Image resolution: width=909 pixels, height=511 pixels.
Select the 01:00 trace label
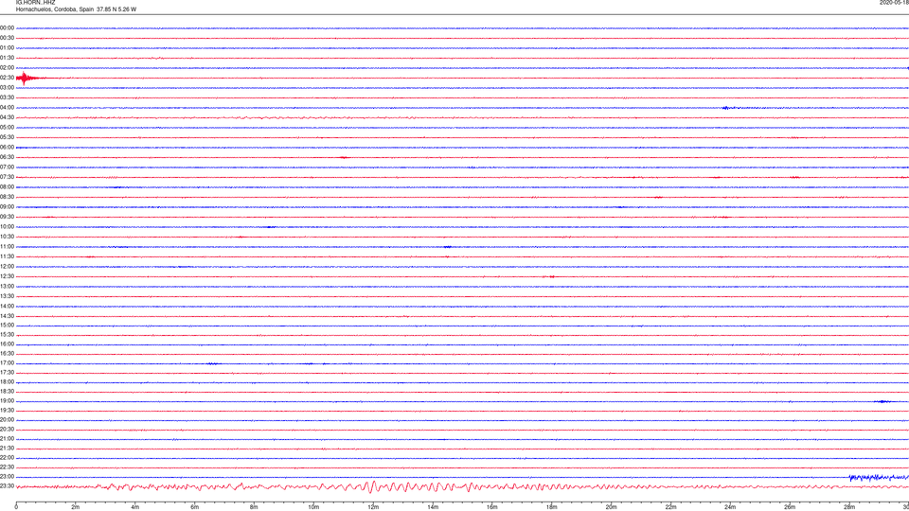pyautogui.click(x=7, y=48)
